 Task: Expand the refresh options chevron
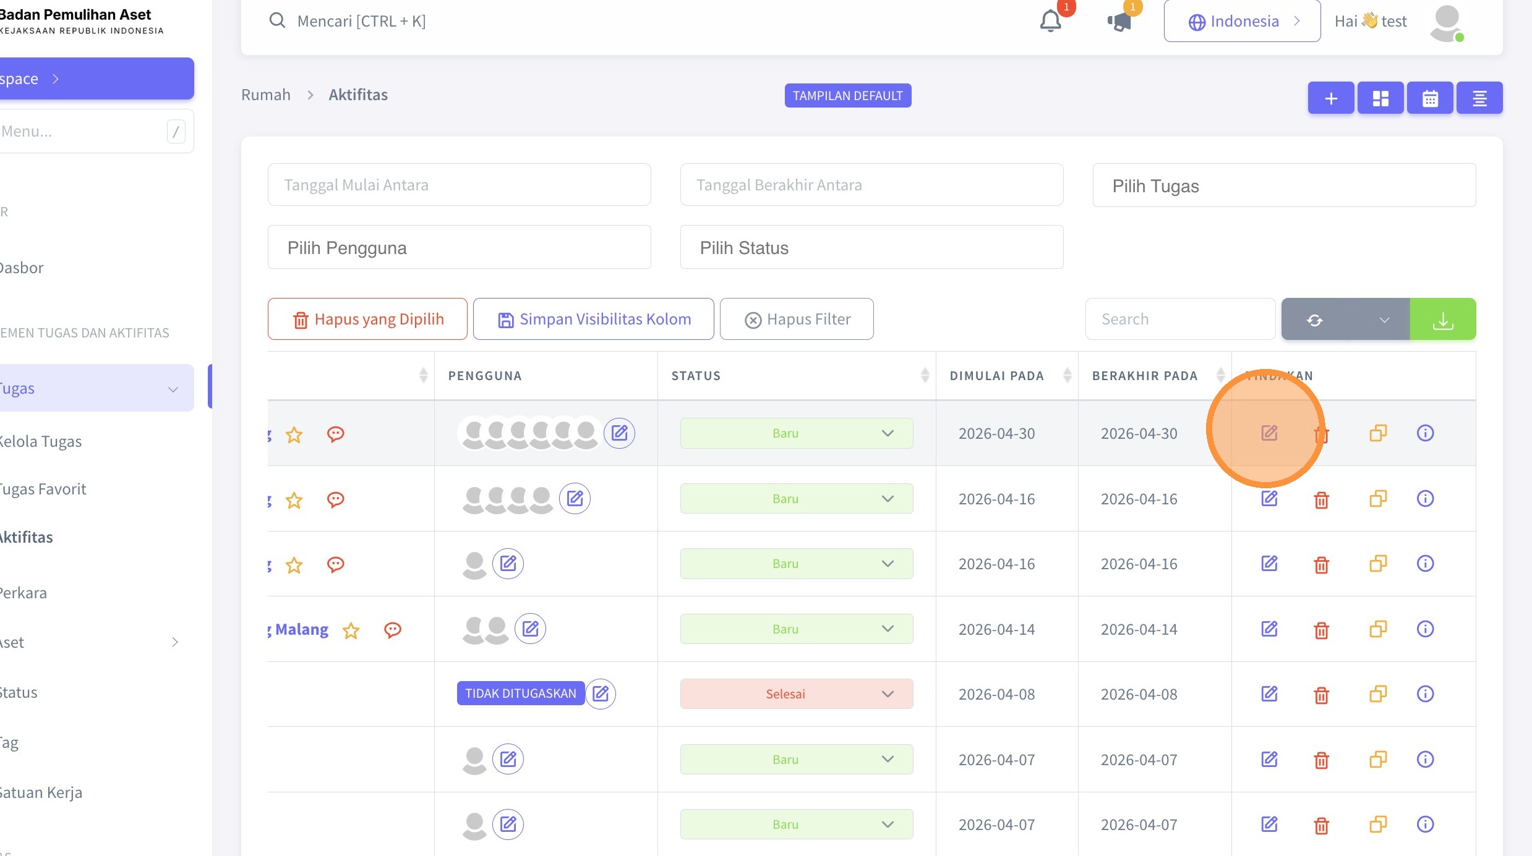click(1384, 320)
